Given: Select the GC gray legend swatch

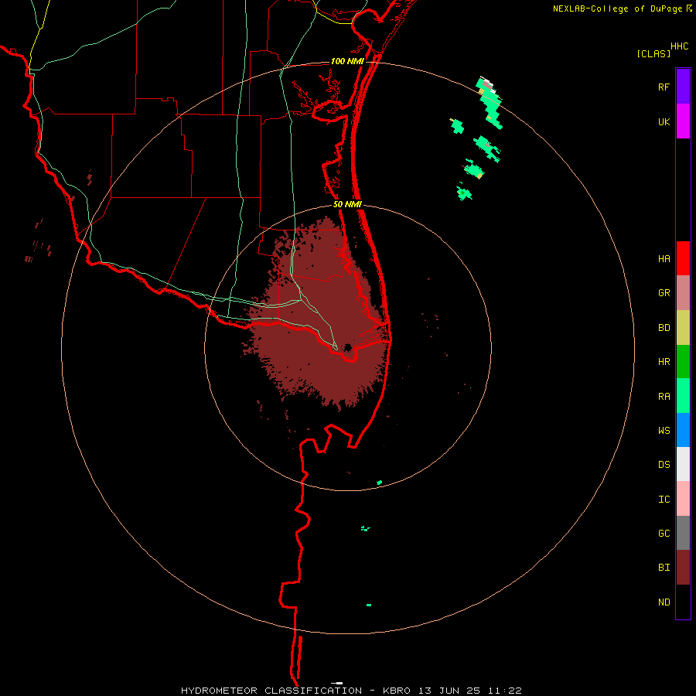Looking at the screenshot, I should click(683, 533).
